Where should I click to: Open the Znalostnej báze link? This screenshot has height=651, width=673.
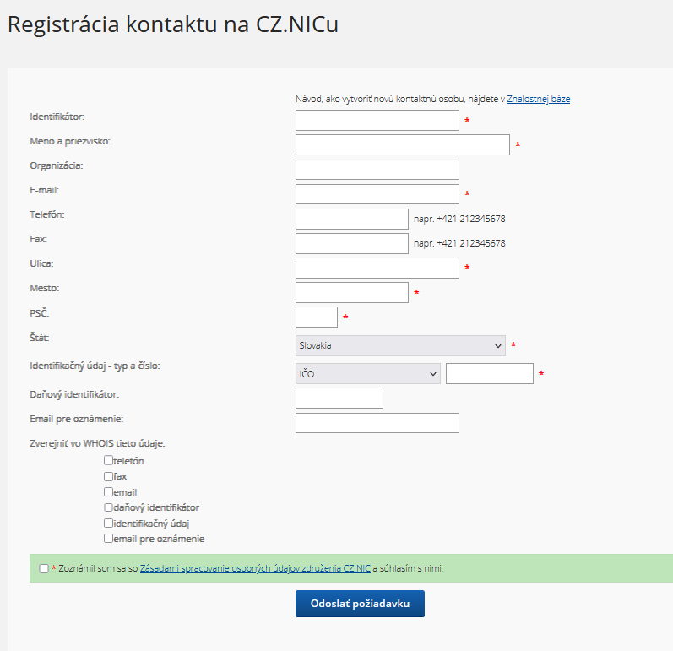pos(538,99)
